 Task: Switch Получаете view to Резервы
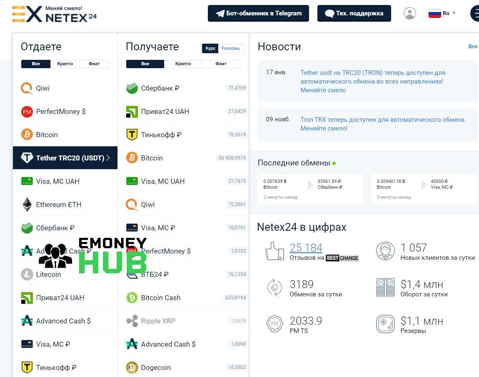click(231, 48)
